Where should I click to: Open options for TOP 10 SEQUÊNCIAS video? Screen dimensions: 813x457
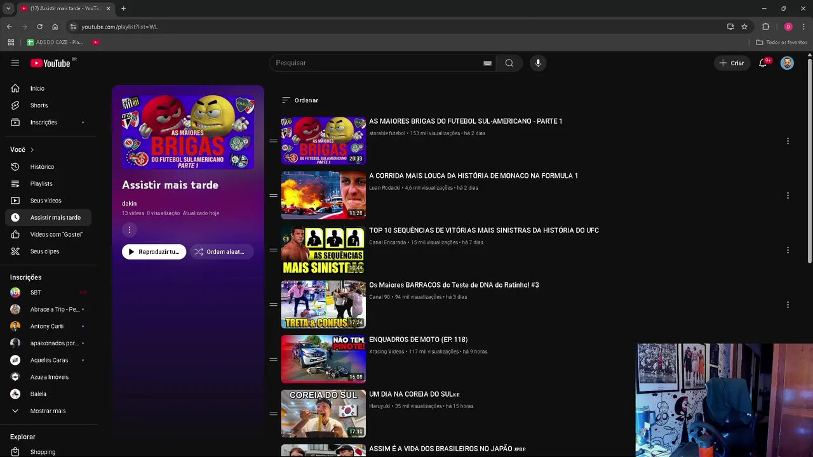tap(788, 250)
